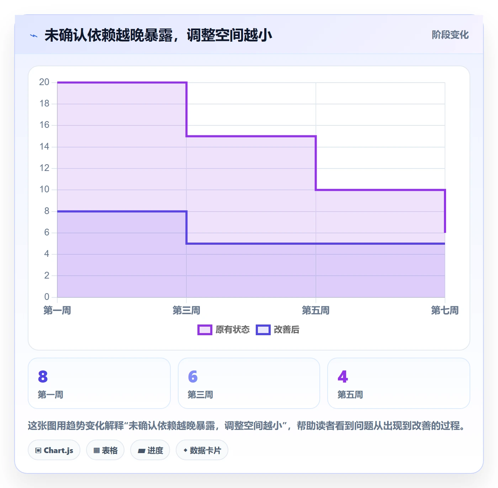Image resolution: width=498 pixels, height=488 pixels.
Task: Click the y-axis value 10
Action: [44, 190]
